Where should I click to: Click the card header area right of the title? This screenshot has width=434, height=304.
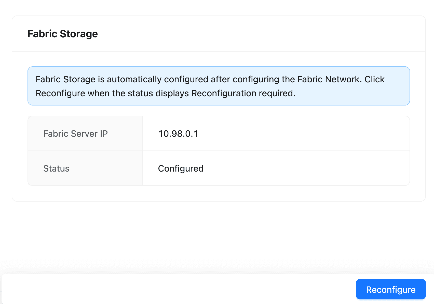(255, 34)
